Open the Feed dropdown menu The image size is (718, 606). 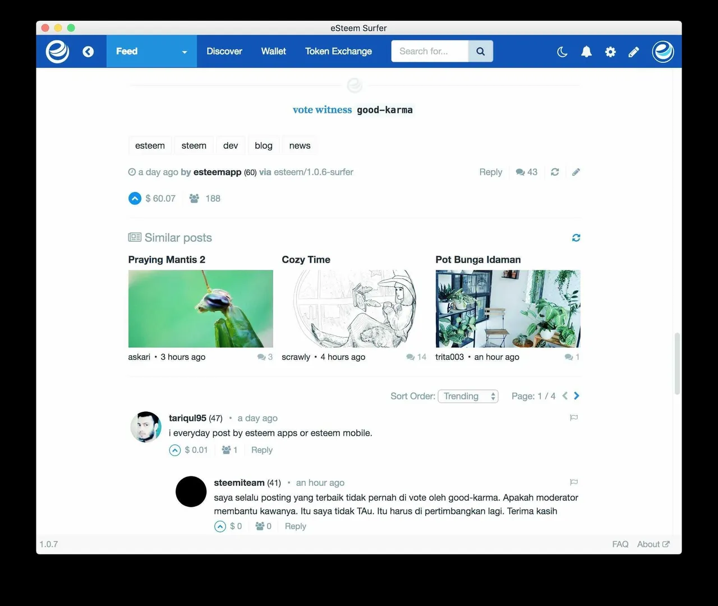151,51
